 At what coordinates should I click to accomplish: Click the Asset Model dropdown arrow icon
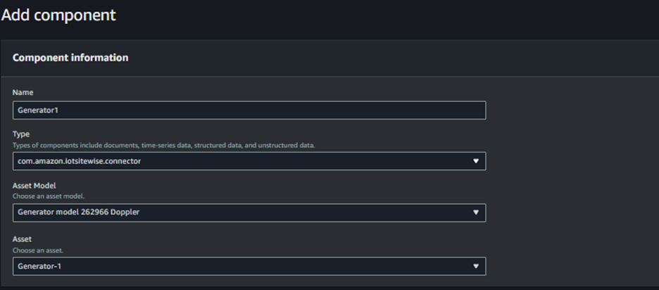[475, 213]
